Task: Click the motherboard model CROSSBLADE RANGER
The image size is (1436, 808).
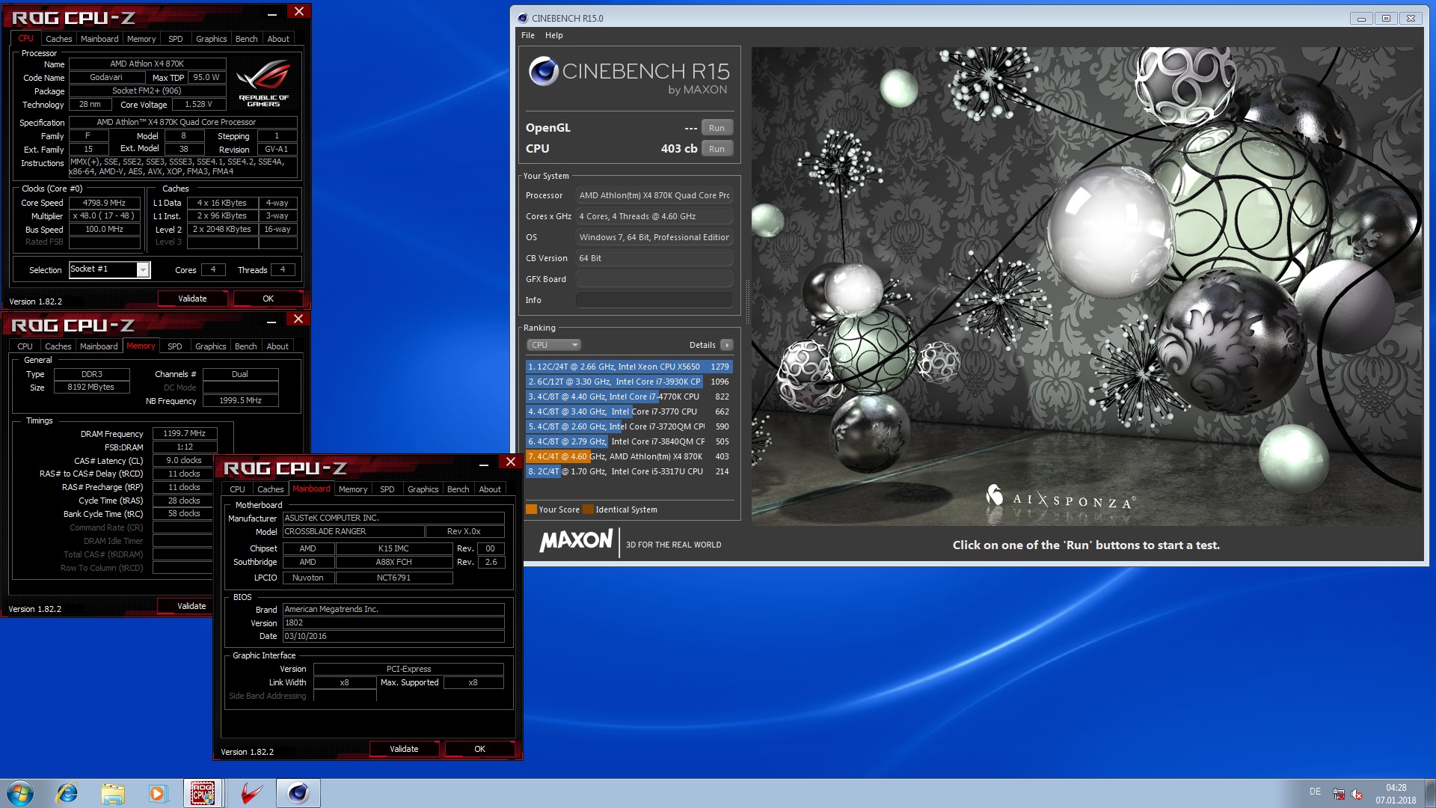Action: pos(353,531)
